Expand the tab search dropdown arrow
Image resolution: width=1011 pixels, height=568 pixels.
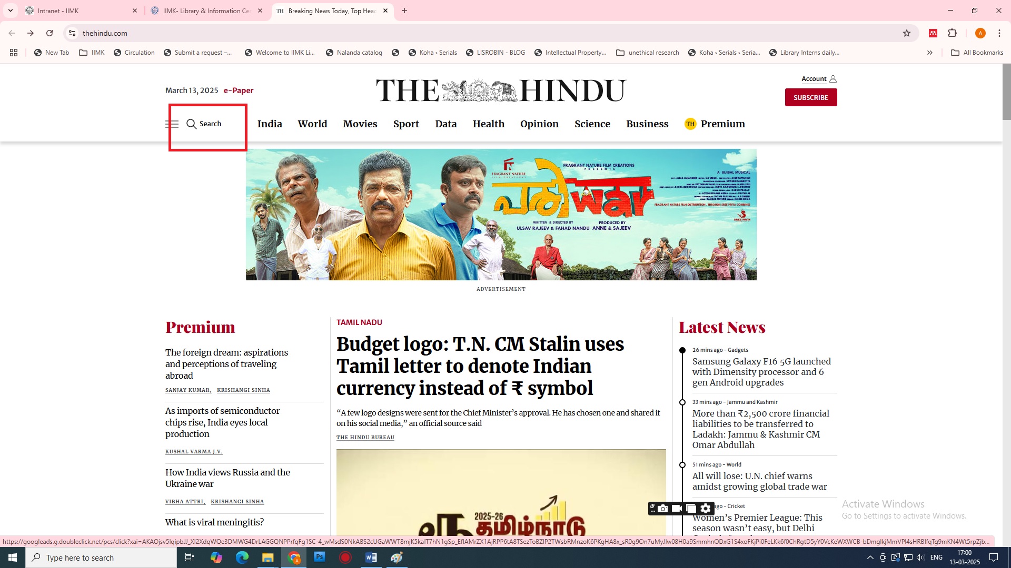click(10, 11)
